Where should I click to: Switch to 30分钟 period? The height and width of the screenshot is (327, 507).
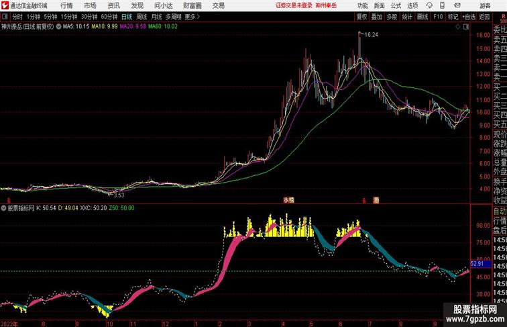[x=89, y=17]
